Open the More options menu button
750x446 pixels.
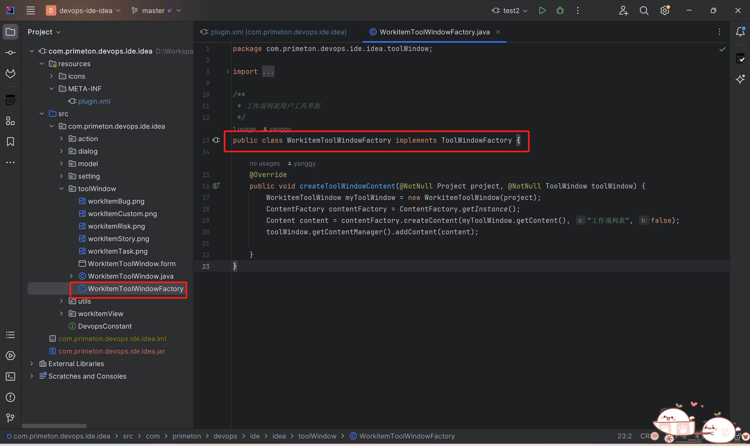[x=577, y=11]
